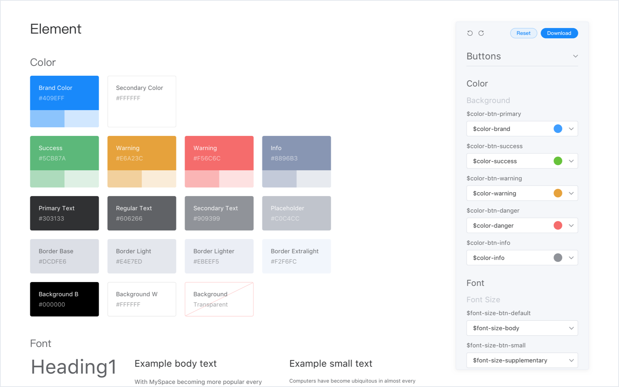This screenshot has width=619, height=387.
Task: Click the blue dot next to $color-brand
Action: pos(558,128)
